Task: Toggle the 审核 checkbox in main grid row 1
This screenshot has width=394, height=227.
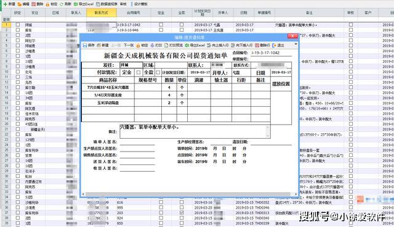Action: click(351, 25)
